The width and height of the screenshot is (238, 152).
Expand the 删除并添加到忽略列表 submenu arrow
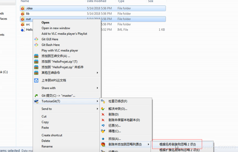pyautogui.click(x=149, y=144)
